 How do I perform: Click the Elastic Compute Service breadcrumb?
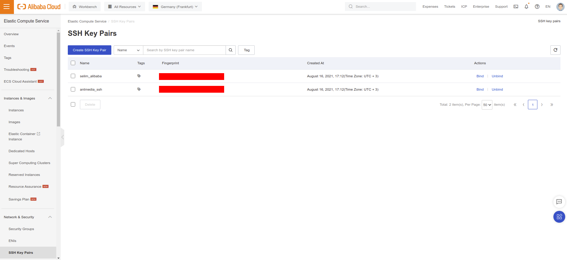click(87, 21)
